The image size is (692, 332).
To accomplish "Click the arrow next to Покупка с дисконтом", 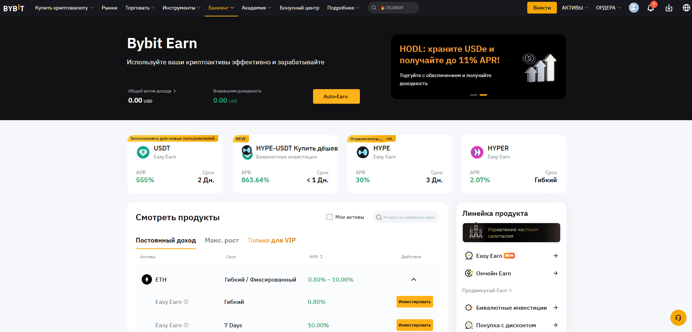I will click(x=555, y=325).
